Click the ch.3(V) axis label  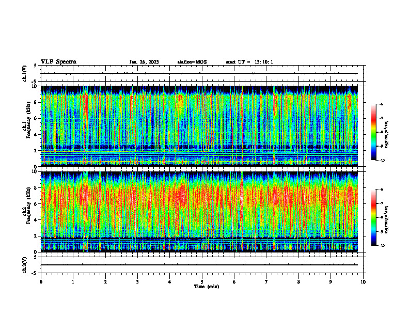[x=24, y=265]
